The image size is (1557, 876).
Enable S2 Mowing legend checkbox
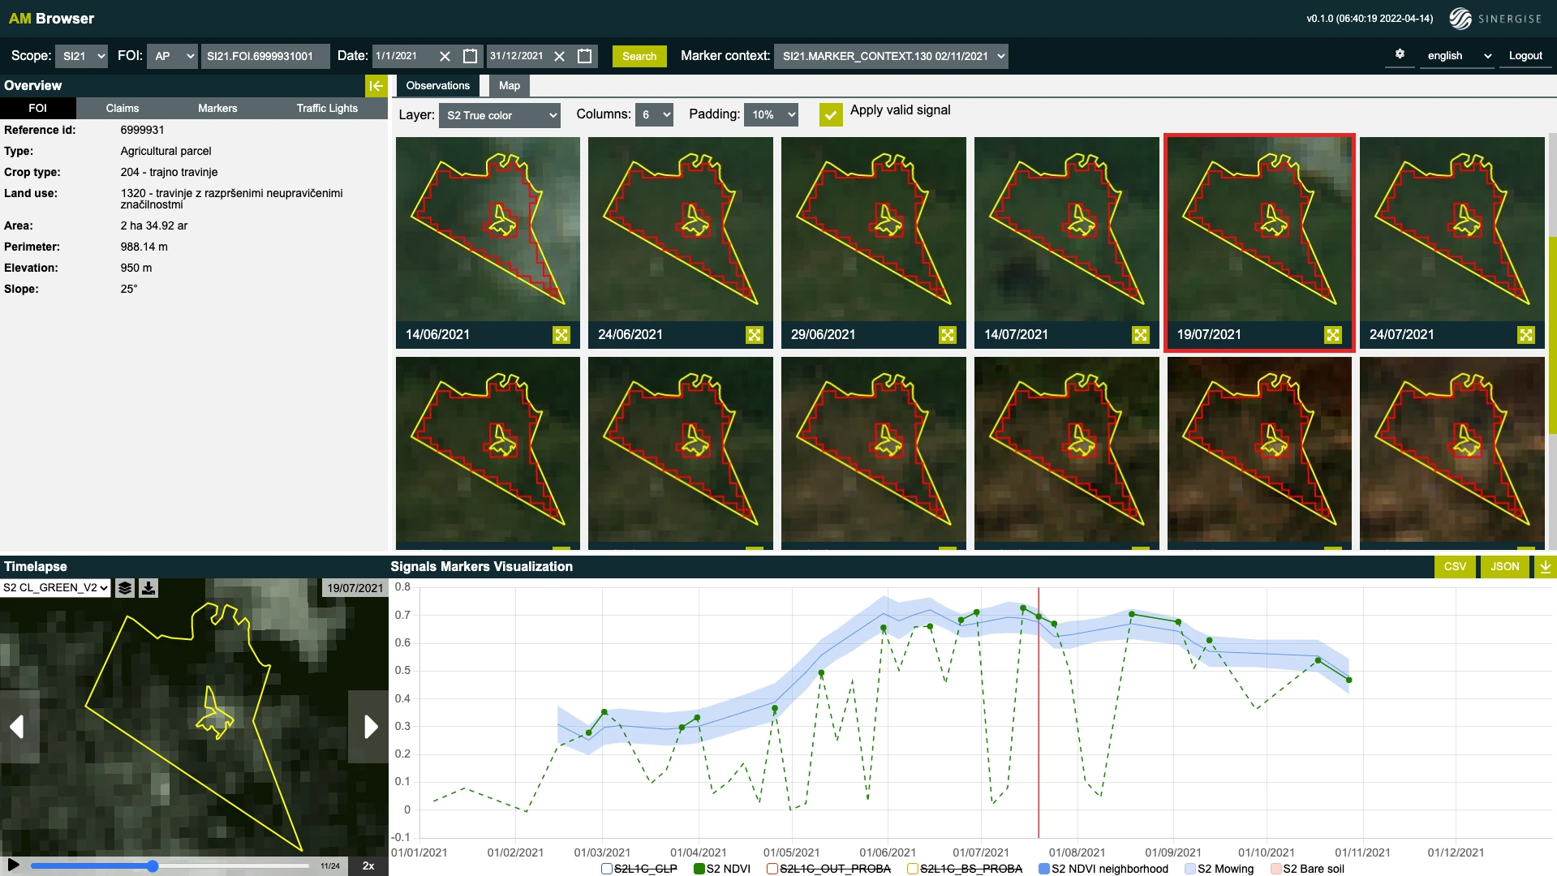tap(1190, 869)
